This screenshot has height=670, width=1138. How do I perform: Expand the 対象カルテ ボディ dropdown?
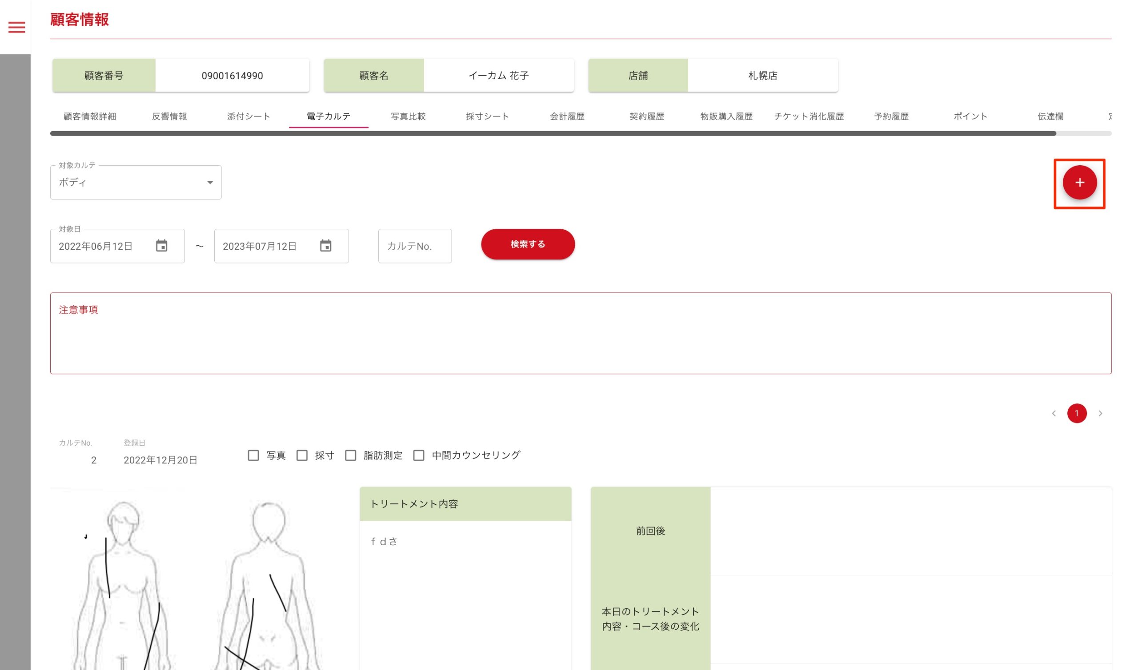136,183
